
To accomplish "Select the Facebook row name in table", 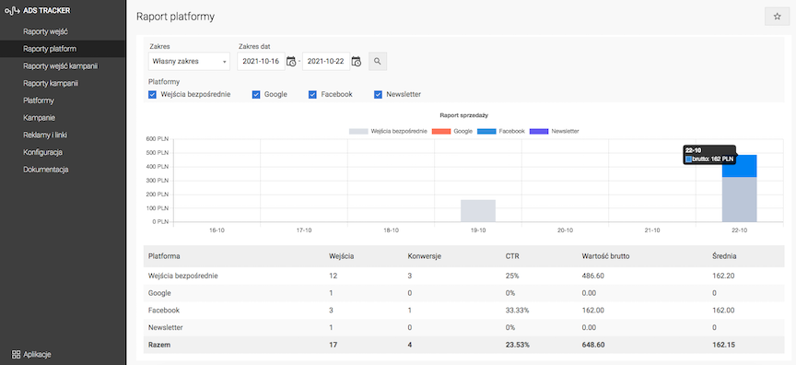I will tap(164, 311).
